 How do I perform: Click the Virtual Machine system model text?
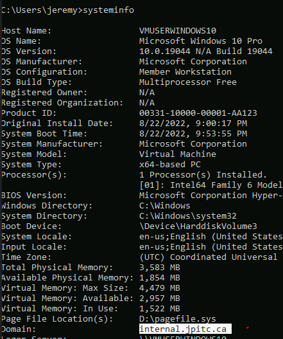coord(178,154)
